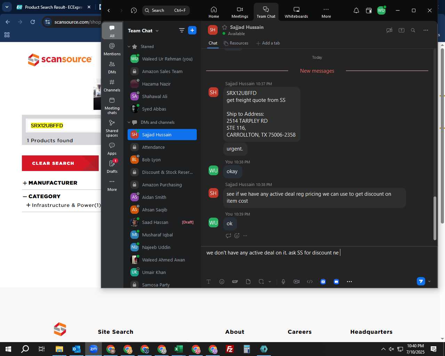
Task: Click CLEAR SEARCH on ScanSource page
Action: pyautogui.click(x=60, y=163)
